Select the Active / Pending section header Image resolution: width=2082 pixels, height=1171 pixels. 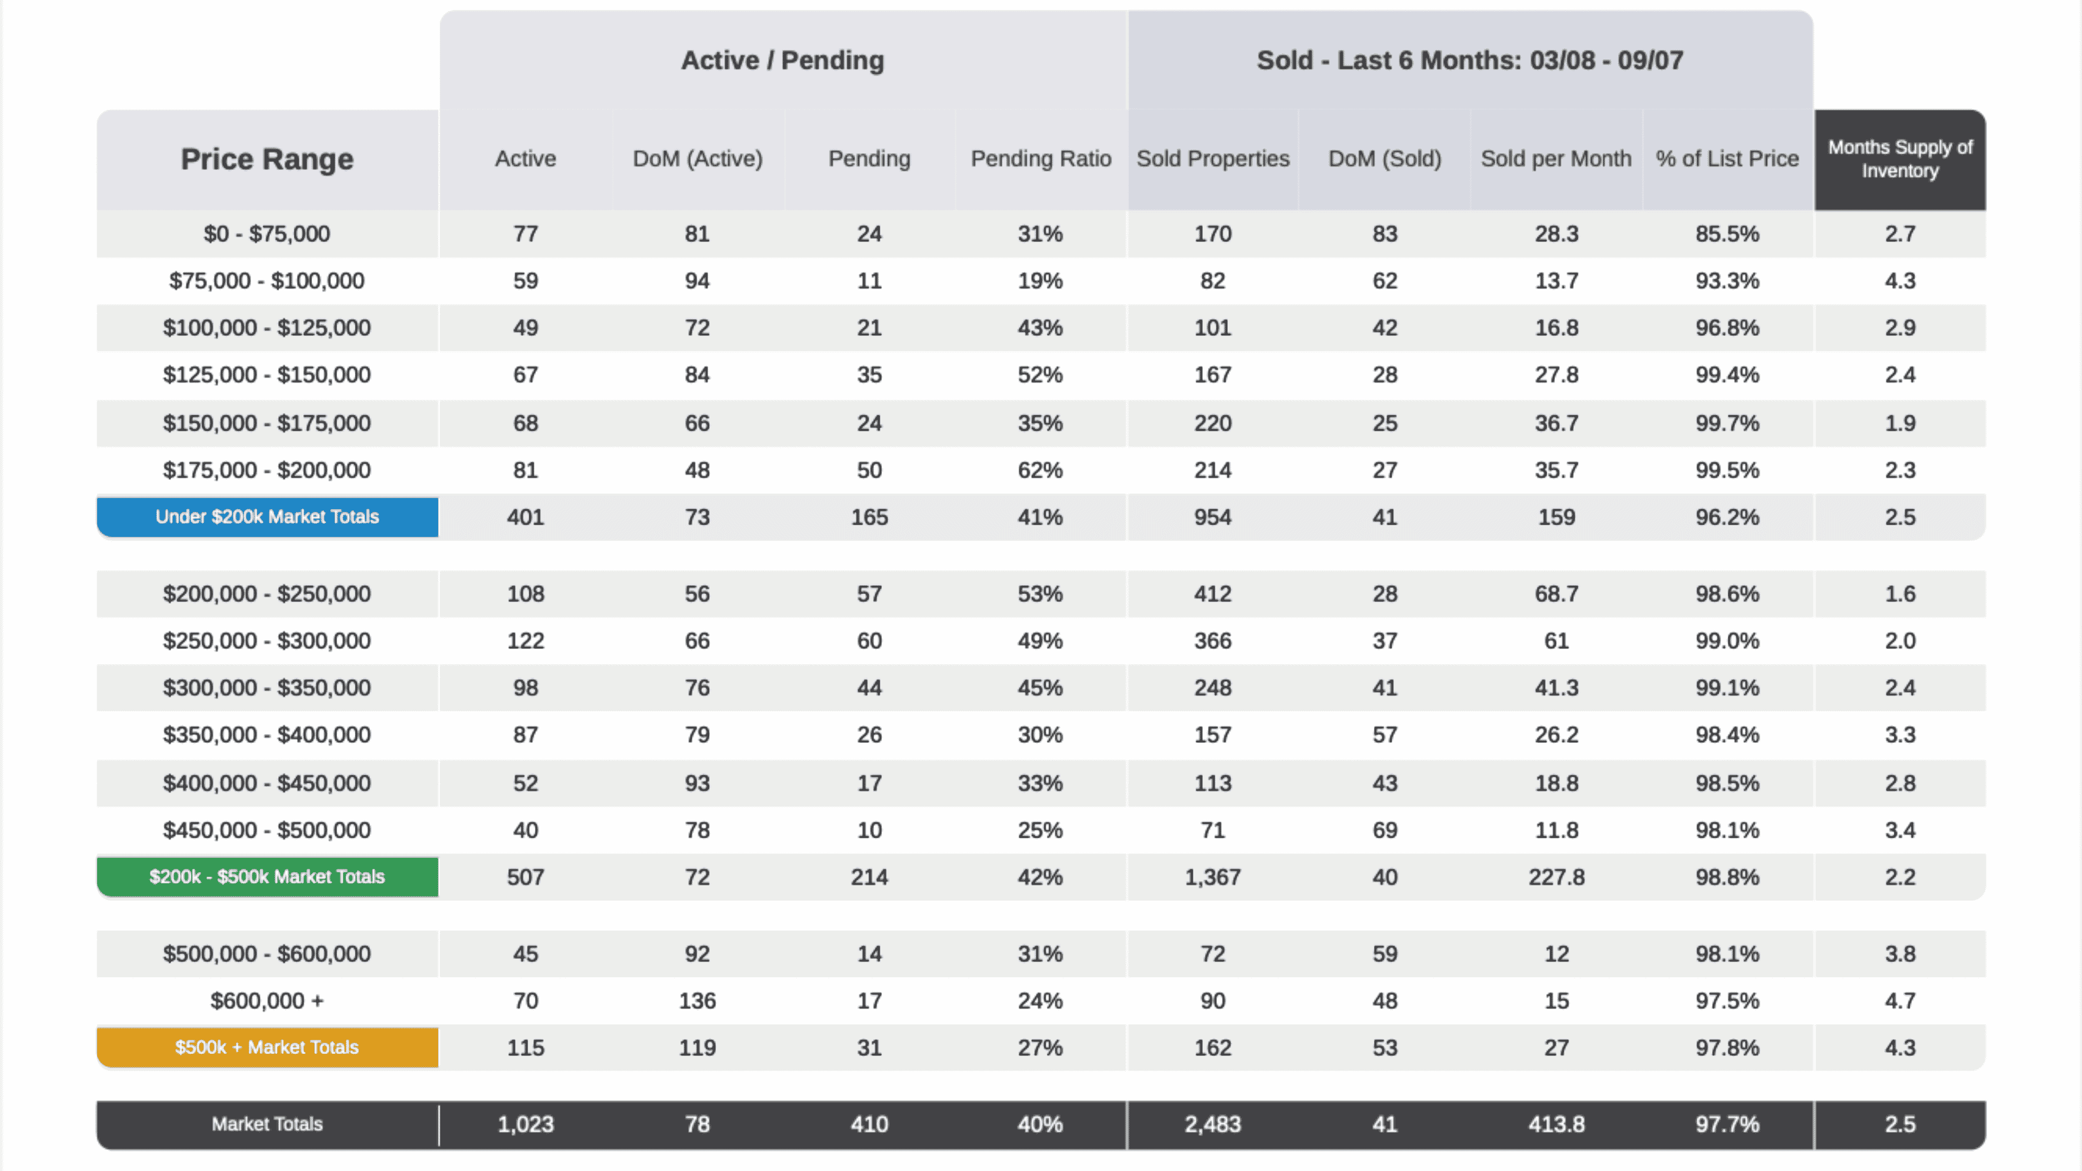782,61
